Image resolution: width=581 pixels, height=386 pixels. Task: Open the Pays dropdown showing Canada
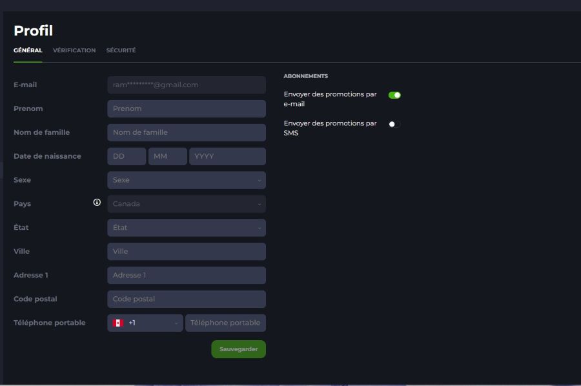click(x=187, y=204)
